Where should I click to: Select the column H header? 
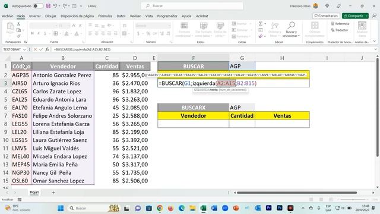click(282, 58)
